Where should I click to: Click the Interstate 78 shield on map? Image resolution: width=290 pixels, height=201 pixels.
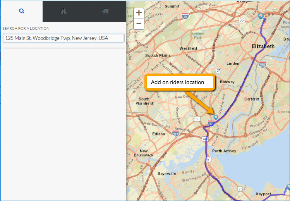(x=185, y=16)
